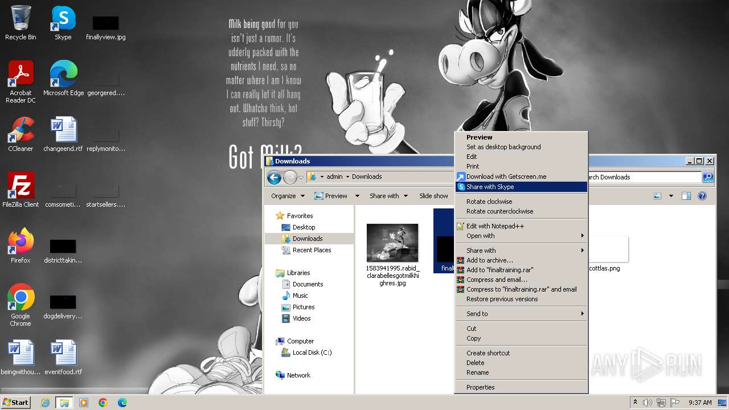729x410 pixels.
Task: Select Download with Getscreen.me
Action: click(521, 177)
